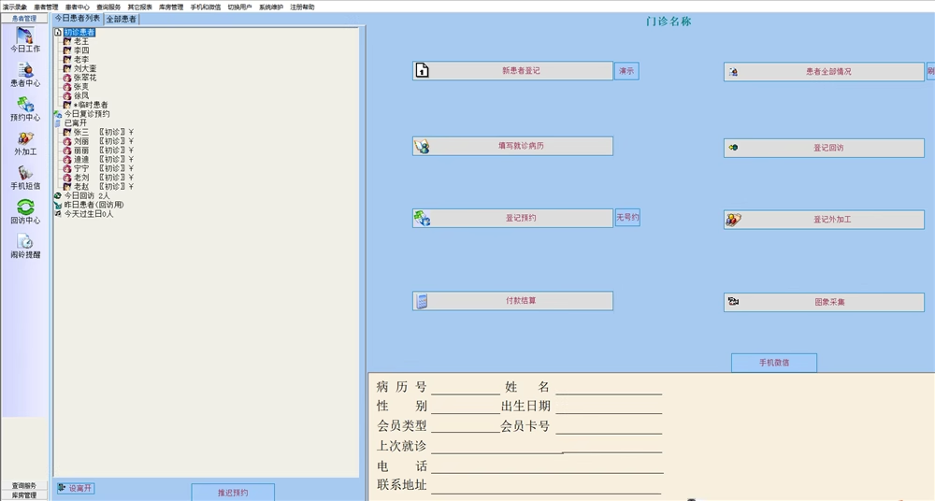The height and width of the screenshot is (501, 935).
Task: Open the 外加工 sidebar icon
Action: (x=25, y=143)
